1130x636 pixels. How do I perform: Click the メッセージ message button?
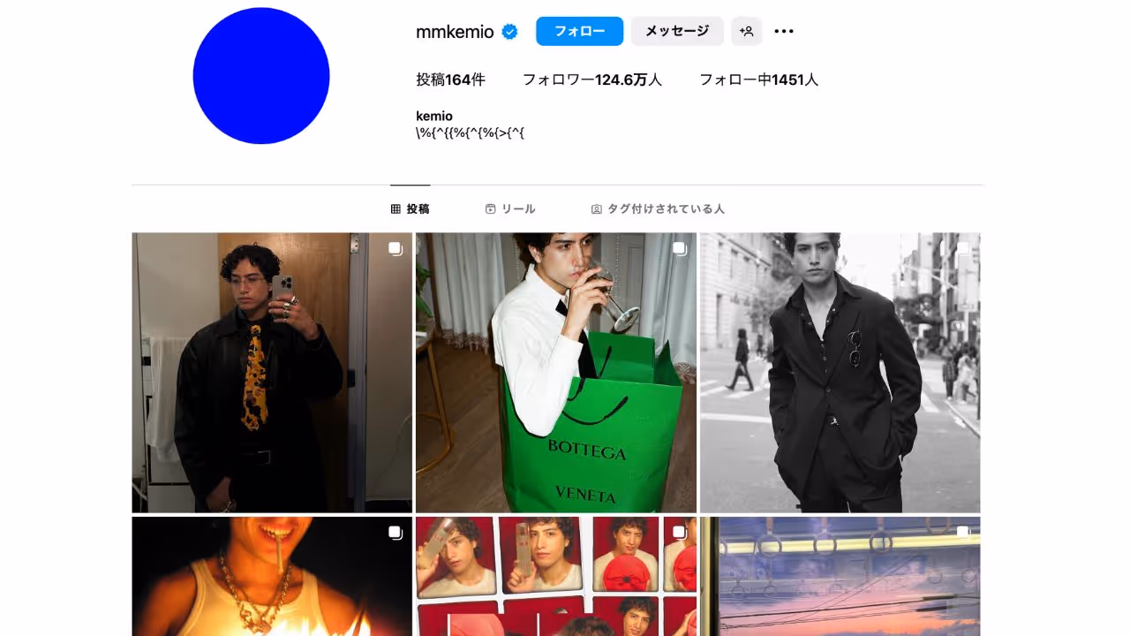tap(677, 31)
